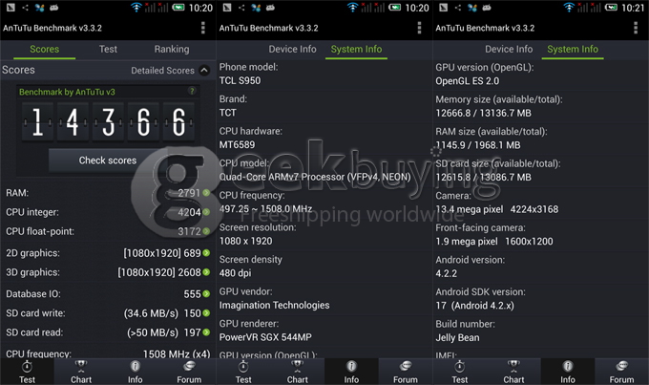649x385 pixels.
Task: Click '12666.8 / 13136.7 MB' memory value
Action: [484, 113]
